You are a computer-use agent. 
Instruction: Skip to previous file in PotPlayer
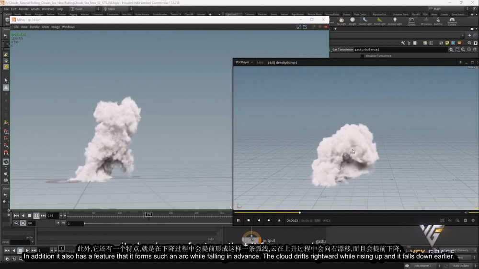point(259,220)
